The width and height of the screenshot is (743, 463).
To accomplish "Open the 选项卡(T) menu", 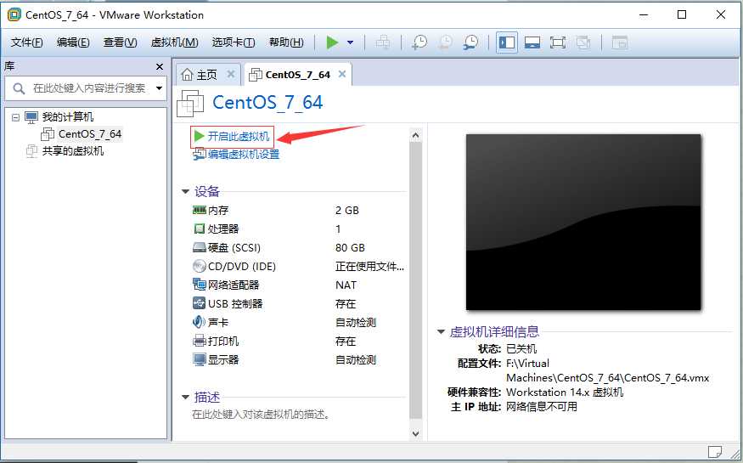I will tap(234, 42).
